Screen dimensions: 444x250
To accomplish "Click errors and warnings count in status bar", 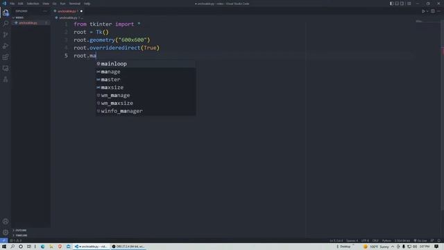I will 16,241.
